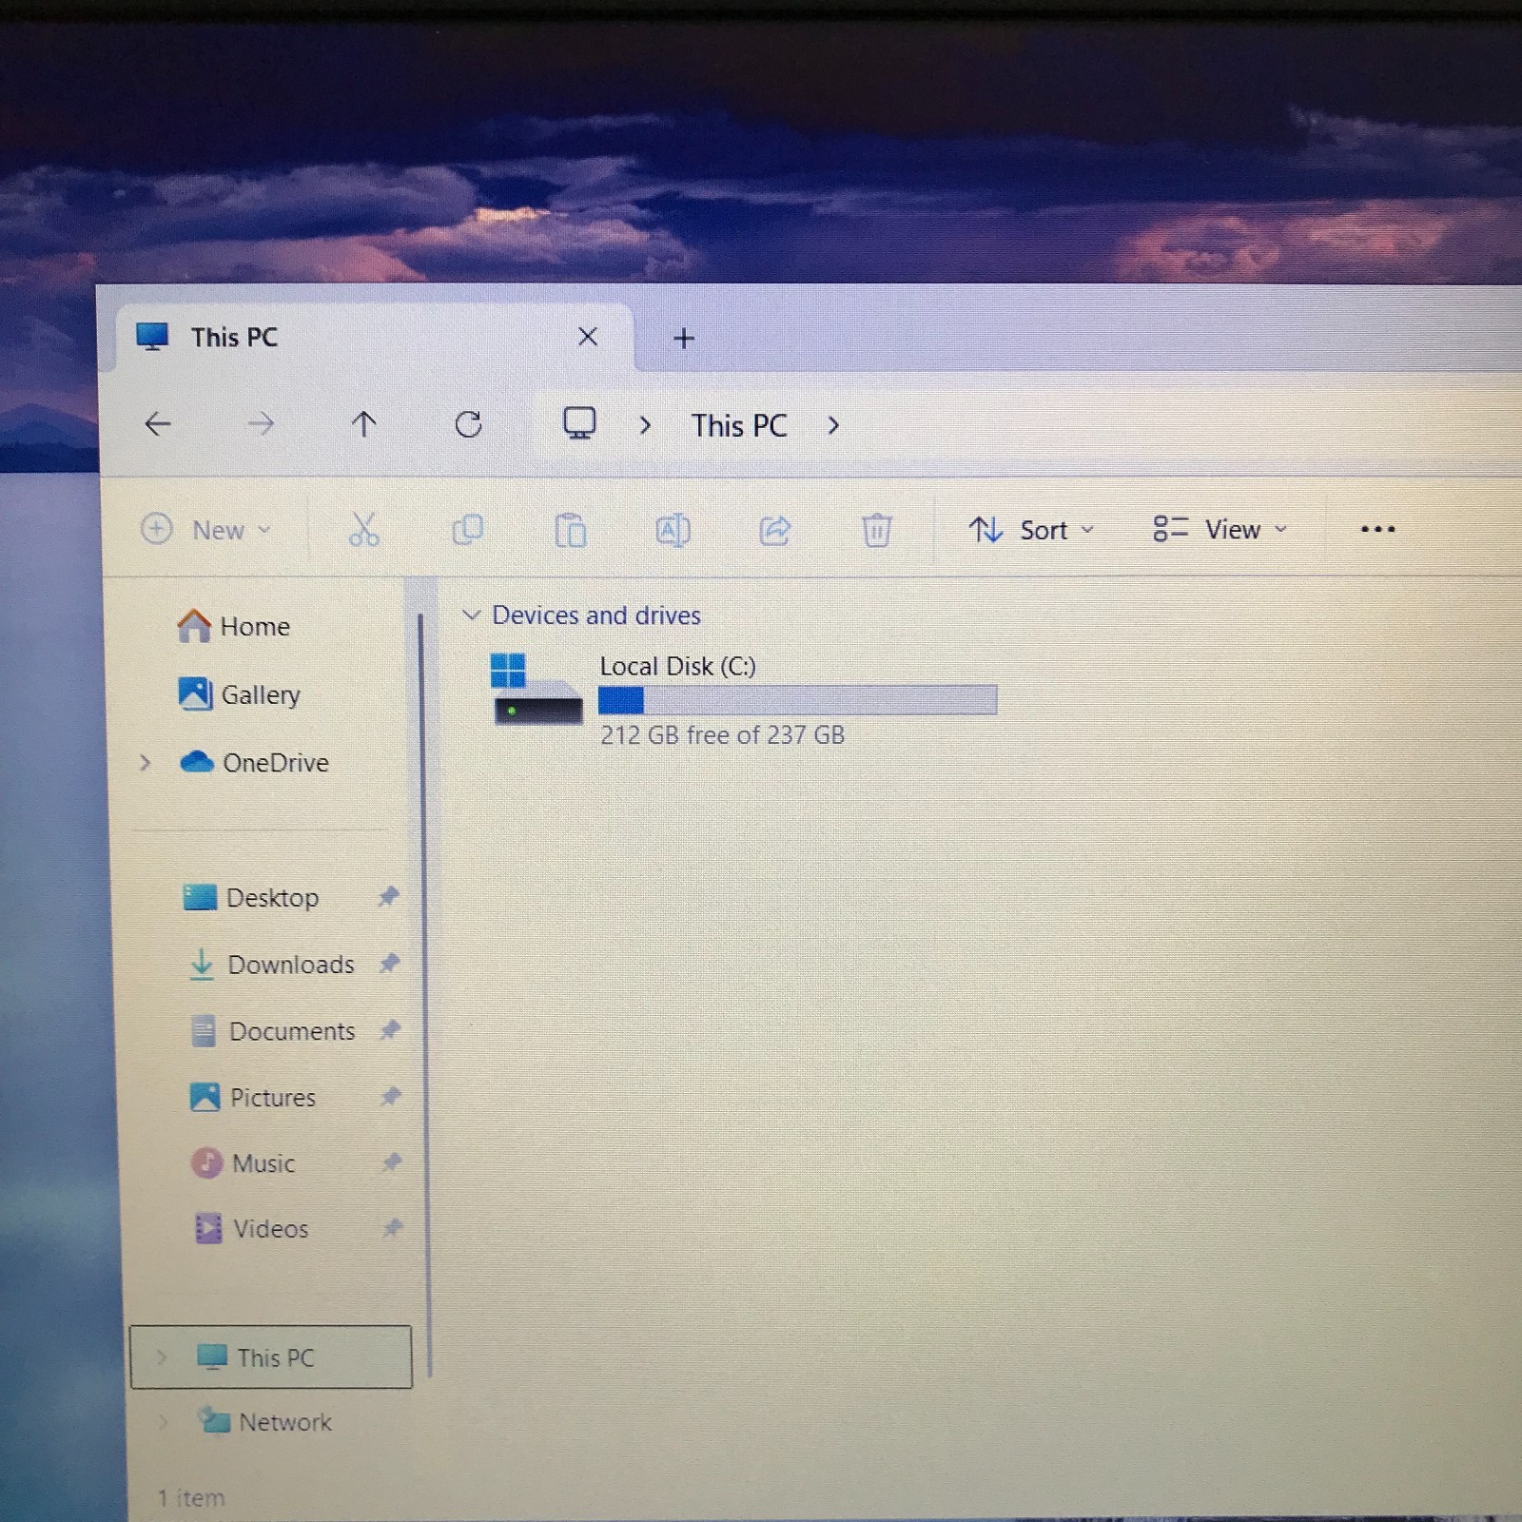Open OneDrive in navigation pane

(x=254, y=762)
